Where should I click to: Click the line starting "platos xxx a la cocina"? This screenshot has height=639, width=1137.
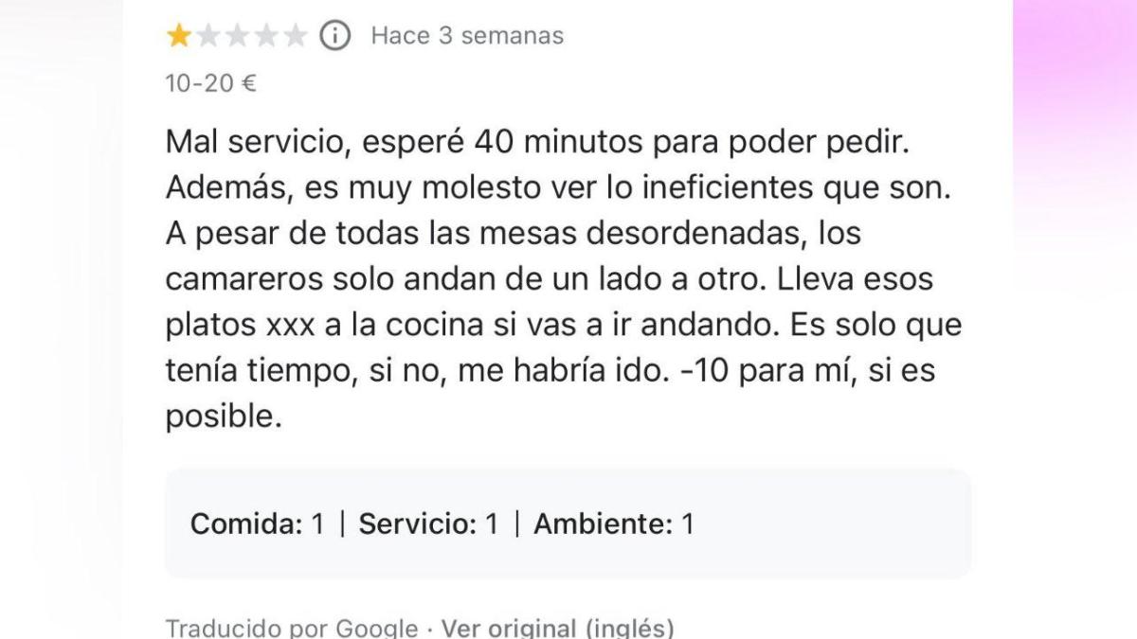[x=565, y=325]
